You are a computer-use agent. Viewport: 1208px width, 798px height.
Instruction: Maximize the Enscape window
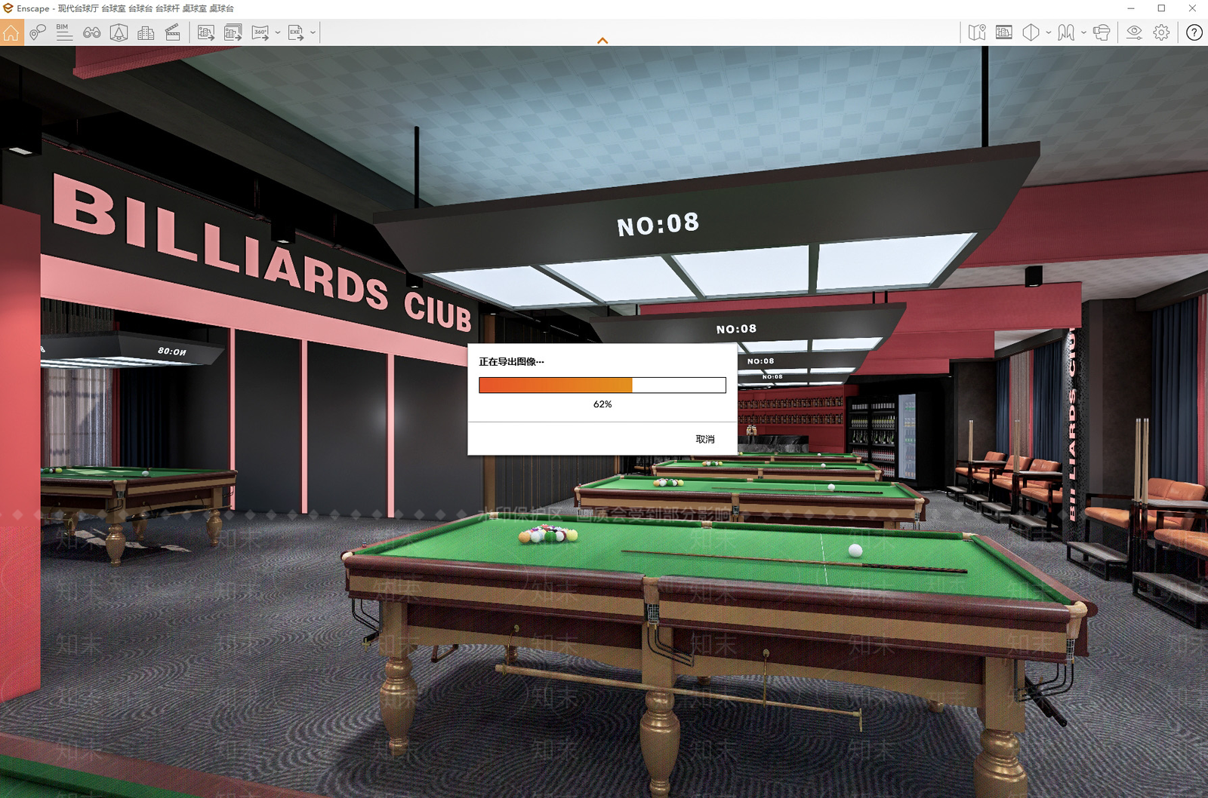point(1161,8)
